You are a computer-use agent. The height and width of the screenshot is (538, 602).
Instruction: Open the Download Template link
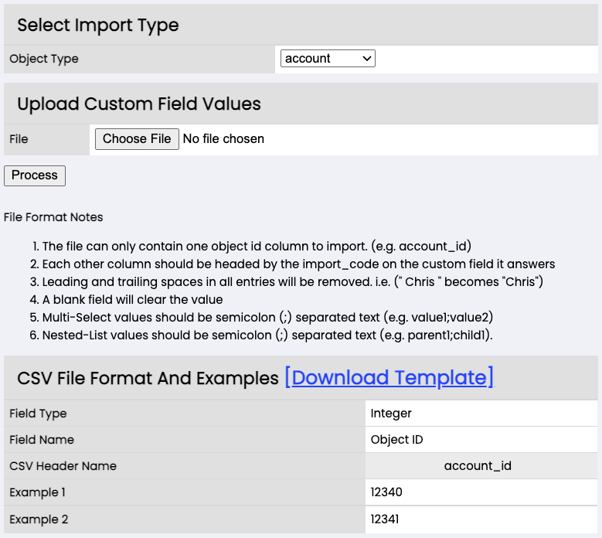click(389, 377)
